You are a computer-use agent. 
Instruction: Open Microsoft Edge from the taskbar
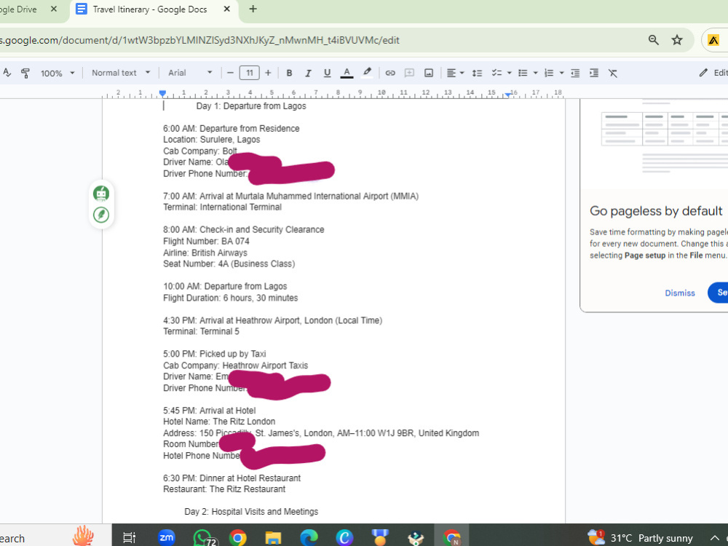[309, 538]
